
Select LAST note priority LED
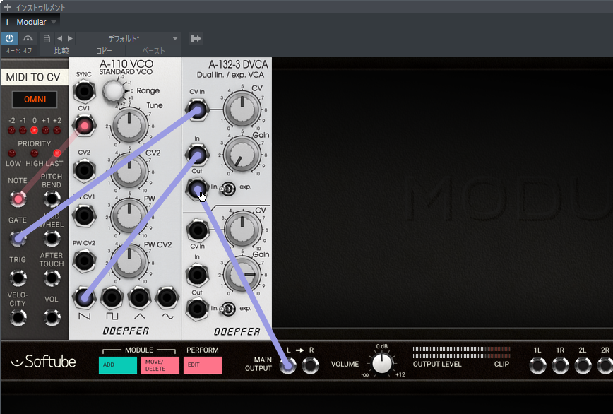click(57, 153)
